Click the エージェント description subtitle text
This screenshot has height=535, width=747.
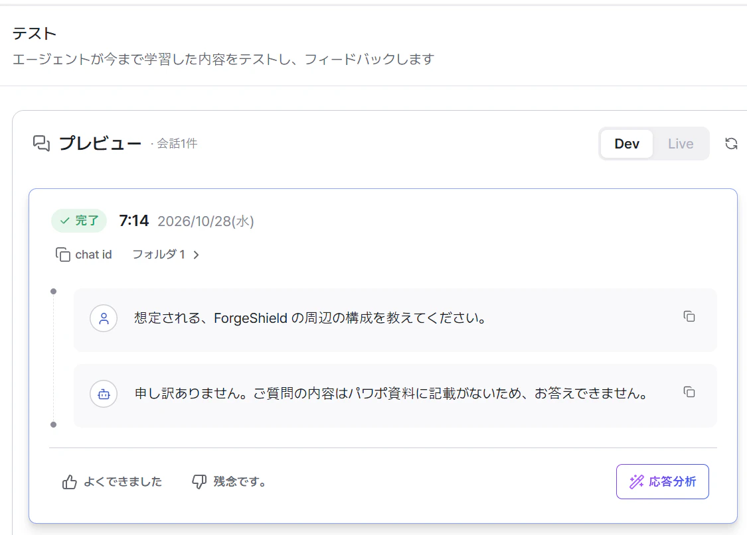click(223, 60)
